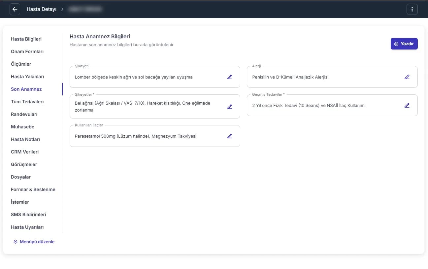The width and height of the screenshot is (428, 269).
Task: View SMS Bildirimleri
Action: click(x=28, y=215)
